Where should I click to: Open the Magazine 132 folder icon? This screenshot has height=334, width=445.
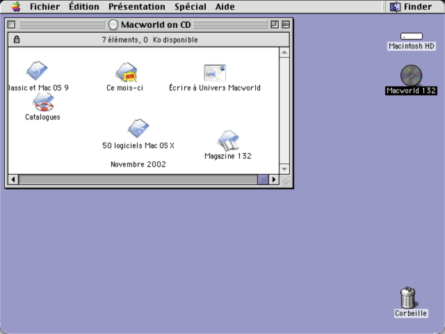[x=228, y=141]
